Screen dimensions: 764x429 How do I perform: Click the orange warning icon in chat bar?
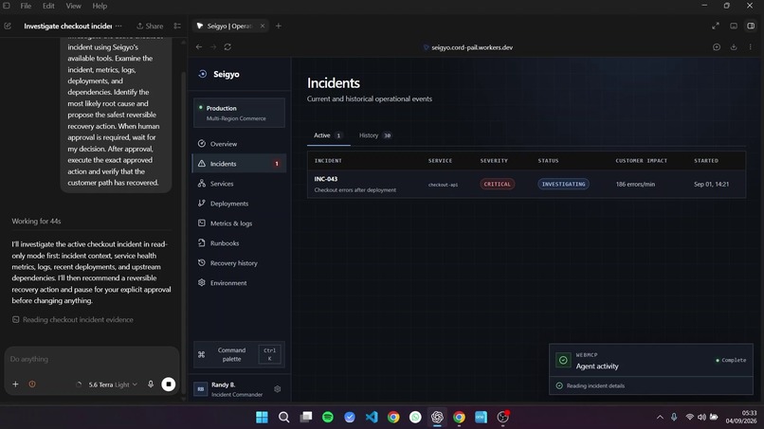pyautogui.click(x=32, y=384)
